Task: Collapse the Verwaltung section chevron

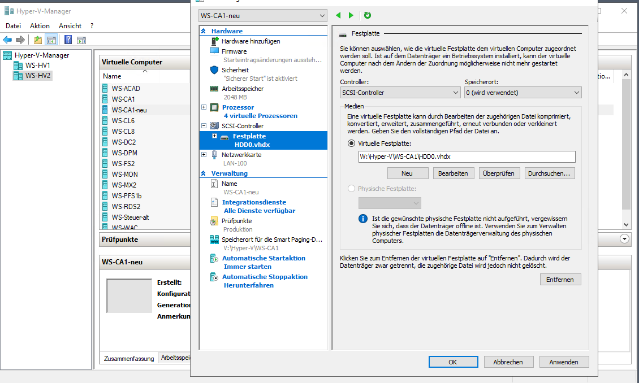Action: click(204, 173)
